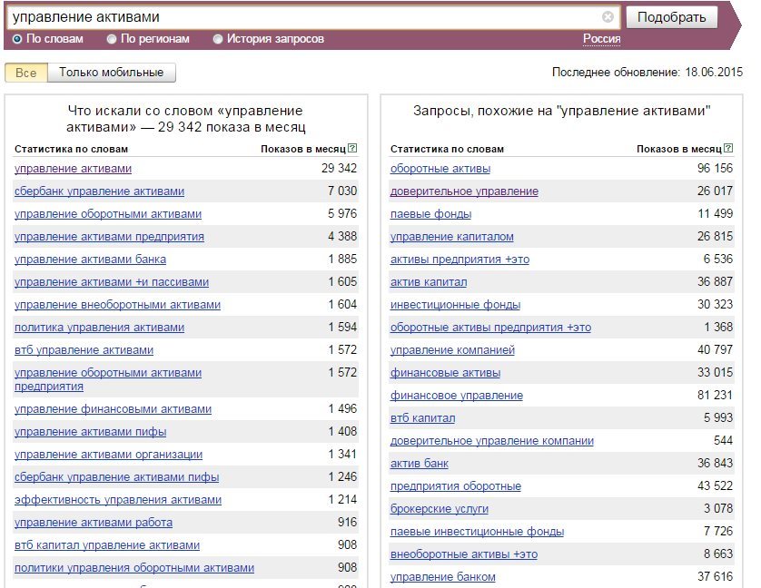Viewport: 761px width, 588px height.
Task: Open the управление активами банка link
Action: [90, 260]
